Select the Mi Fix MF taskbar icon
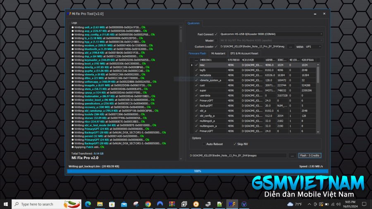372x209 pixels. [232, 204]
